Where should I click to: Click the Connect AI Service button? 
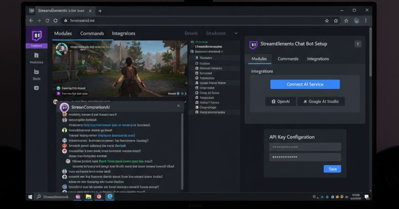(x=305, y=84)
